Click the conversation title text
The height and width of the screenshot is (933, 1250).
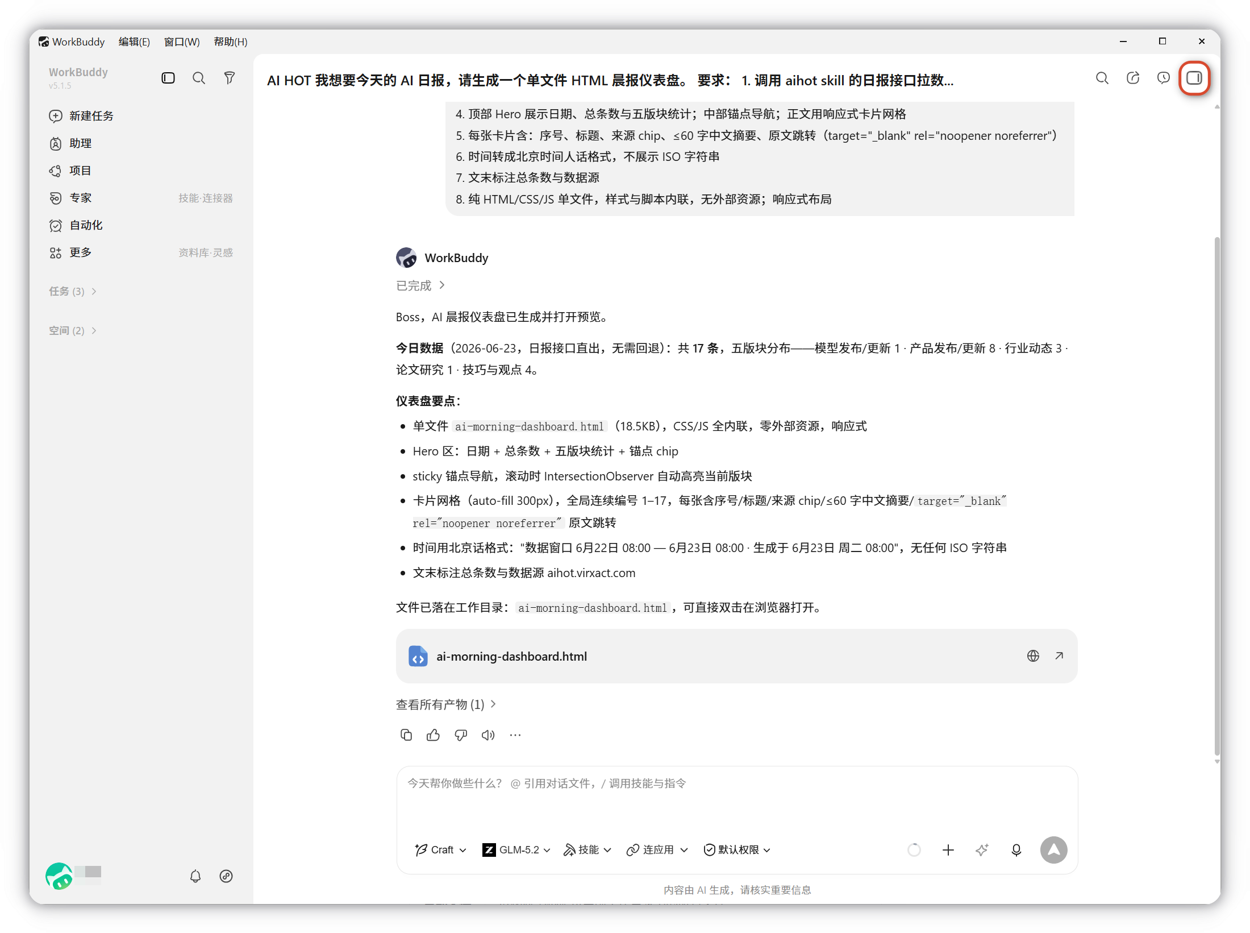tap(610, 80)
